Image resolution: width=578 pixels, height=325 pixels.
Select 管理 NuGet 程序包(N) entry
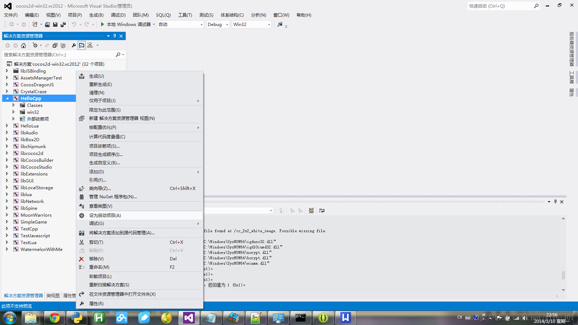[x=140, y=197]
